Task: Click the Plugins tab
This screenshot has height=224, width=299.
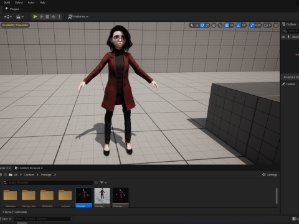Action: [x=12, y=9]
